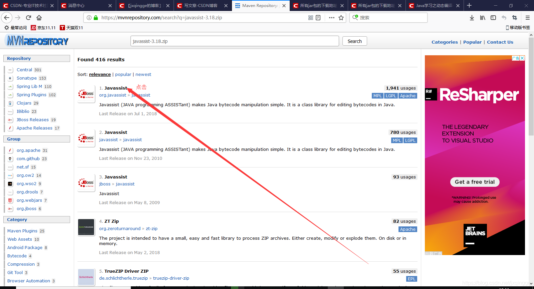This screenshot has height=289, width=534.
Task: Filter by com.github group
Action: [28, 158]
